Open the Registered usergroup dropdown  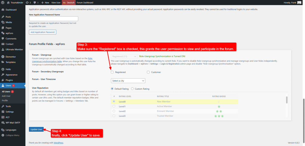click(x=124, y=56)
